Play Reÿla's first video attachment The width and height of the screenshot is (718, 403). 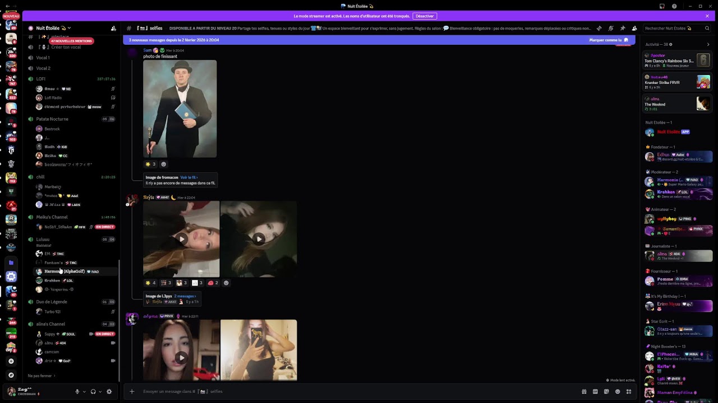181,239
